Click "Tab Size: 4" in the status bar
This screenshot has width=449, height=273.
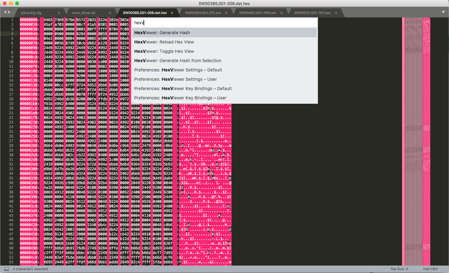399,269
